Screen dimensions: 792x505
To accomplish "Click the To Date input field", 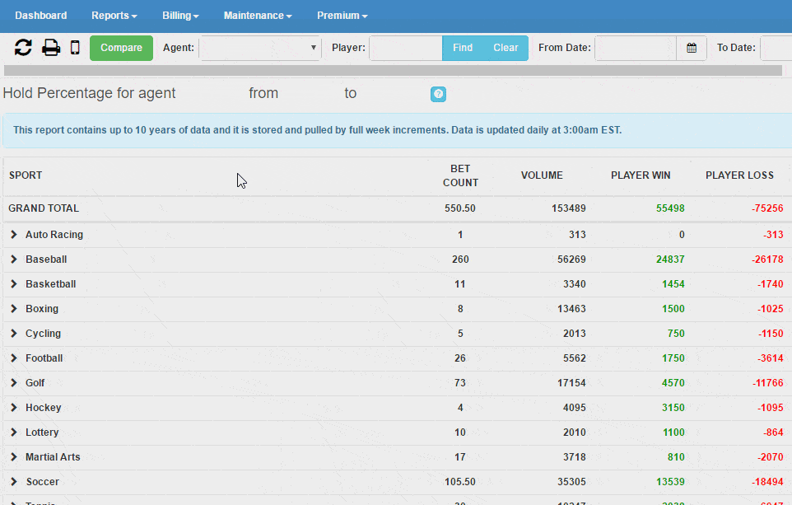I will coord(776,48).
